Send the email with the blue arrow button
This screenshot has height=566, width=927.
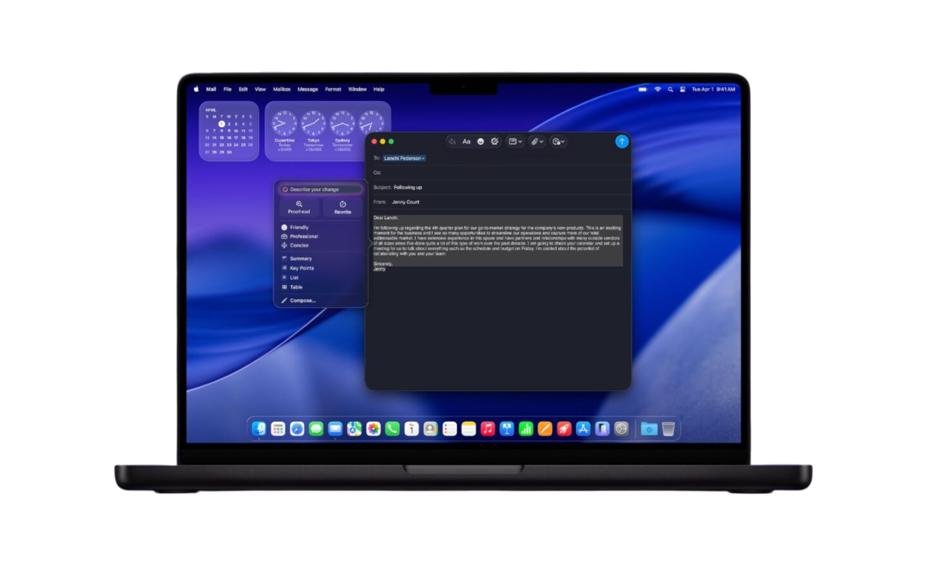click(x=622, y=141)
